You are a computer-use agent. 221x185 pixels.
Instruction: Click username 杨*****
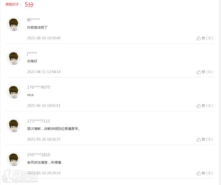coord(33,20)
